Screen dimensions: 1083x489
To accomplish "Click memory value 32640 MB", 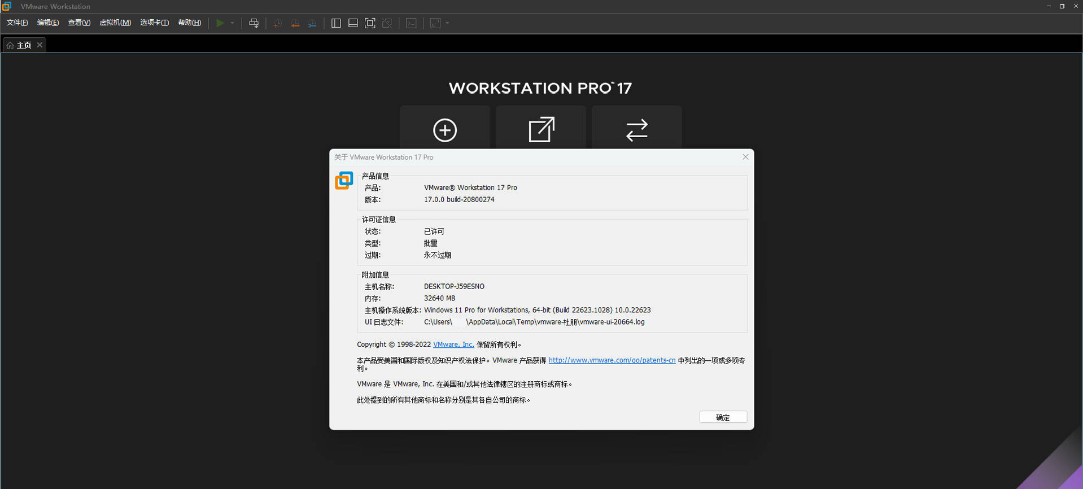I will point(439,298).
